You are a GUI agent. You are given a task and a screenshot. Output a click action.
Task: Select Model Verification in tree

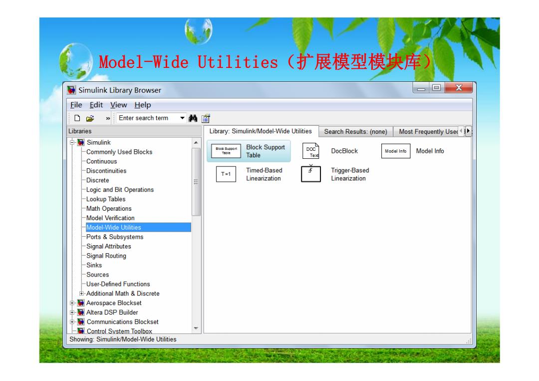pos(110,218)
